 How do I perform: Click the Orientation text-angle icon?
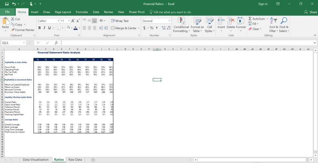pyautogui.click(x=101, y=21)
